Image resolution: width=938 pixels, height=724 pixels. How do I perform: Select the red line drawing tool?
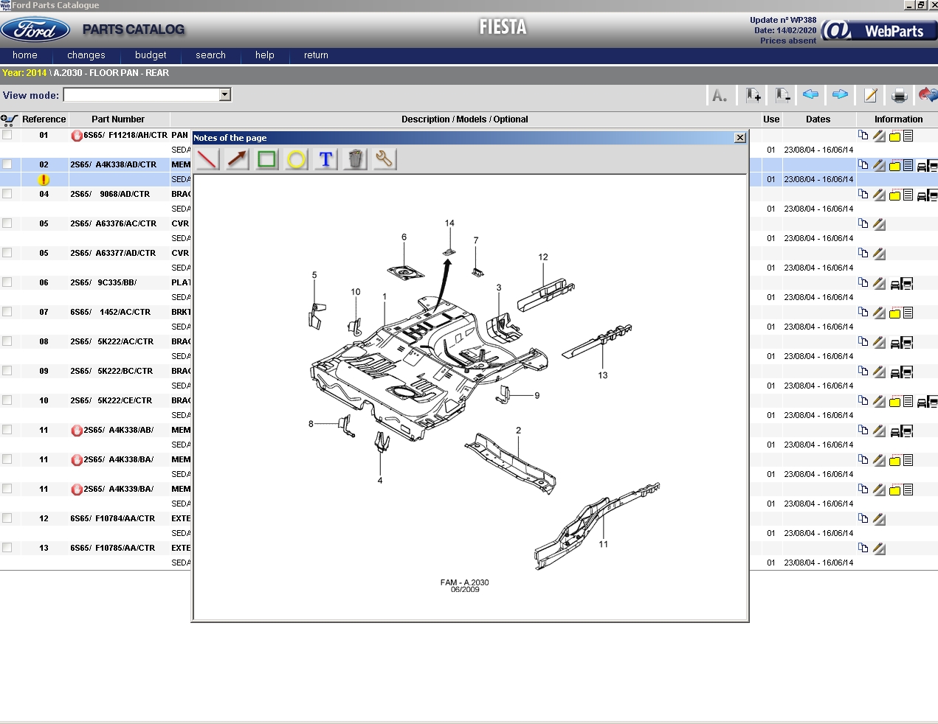coord(207,159)
